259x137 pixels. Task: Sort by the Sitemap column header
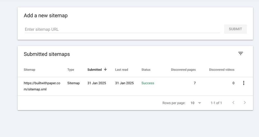(30, 70)
